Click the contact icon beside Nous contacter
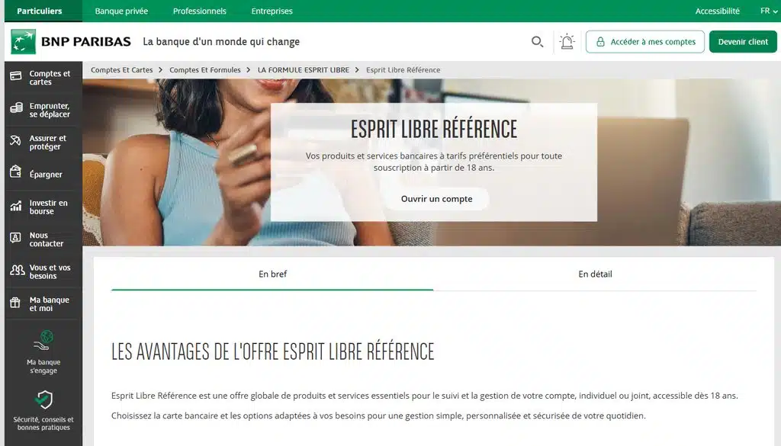 [x=15, y=238]
